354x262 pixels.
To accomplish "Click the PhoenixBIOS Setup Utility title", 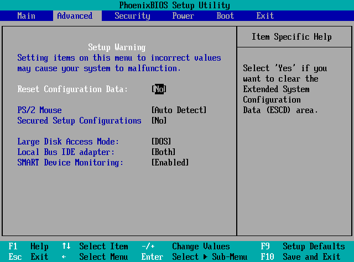I will point(175,5).
